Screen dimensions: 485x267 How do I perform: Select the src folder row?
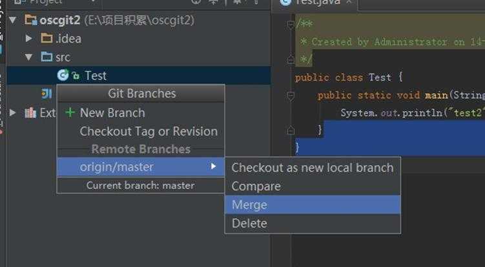(x=139, y=57)
